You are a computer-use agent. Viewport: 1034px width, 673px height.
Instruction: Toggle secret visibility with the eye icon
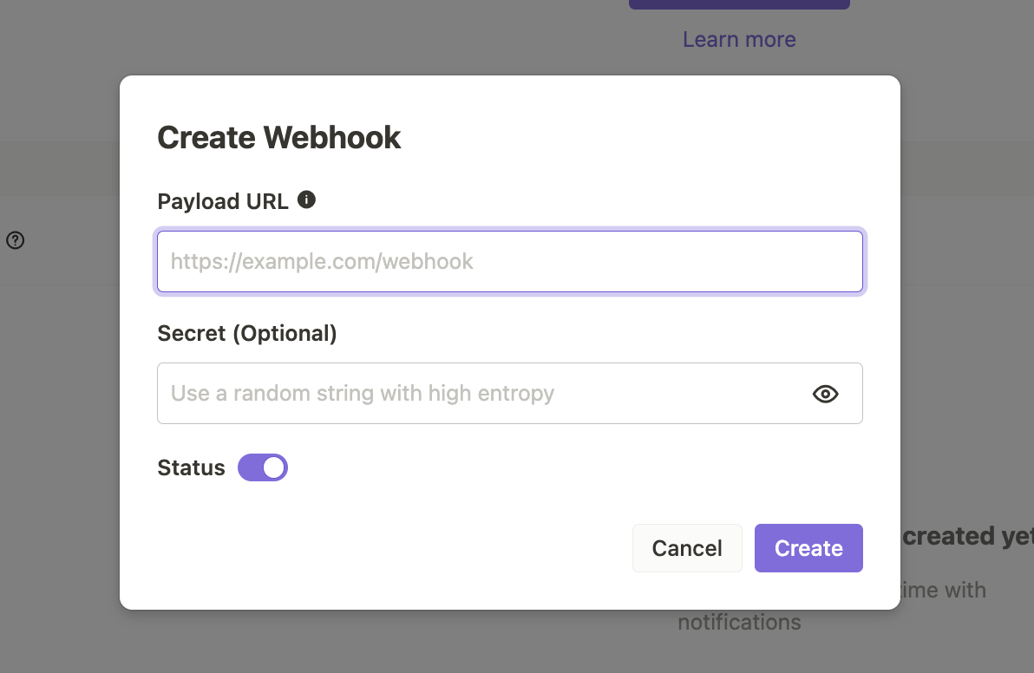825,394
